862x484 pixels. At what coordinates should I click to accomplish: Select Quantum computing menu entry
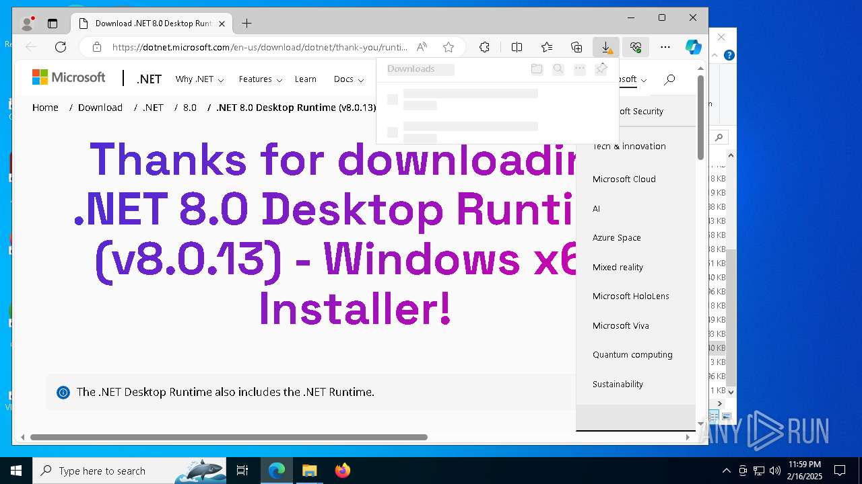click(632, 354)
